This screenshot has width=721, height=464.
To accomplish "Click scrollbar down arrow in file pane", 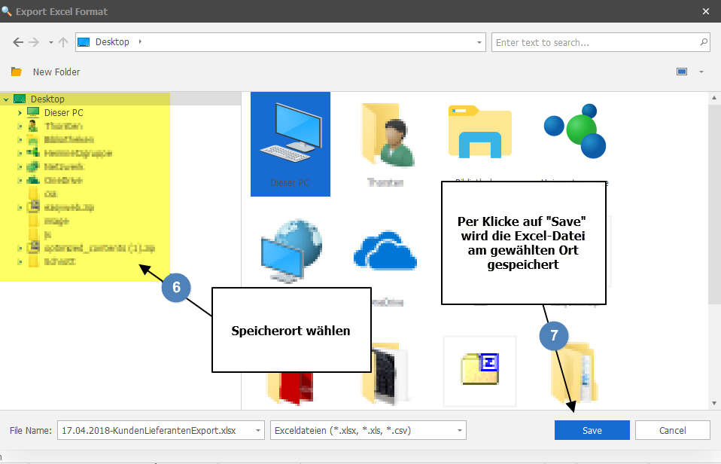I will pos(714,403).
